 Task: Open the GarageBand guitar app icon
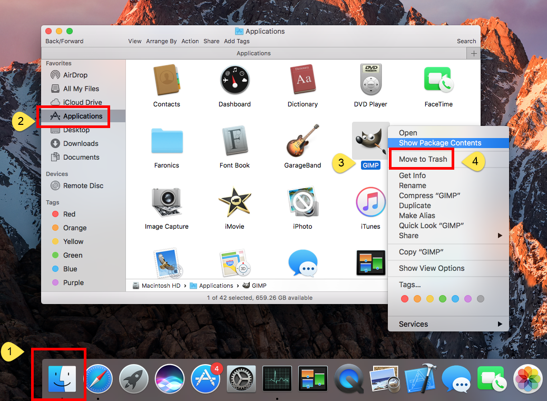(x=302, y=141)
